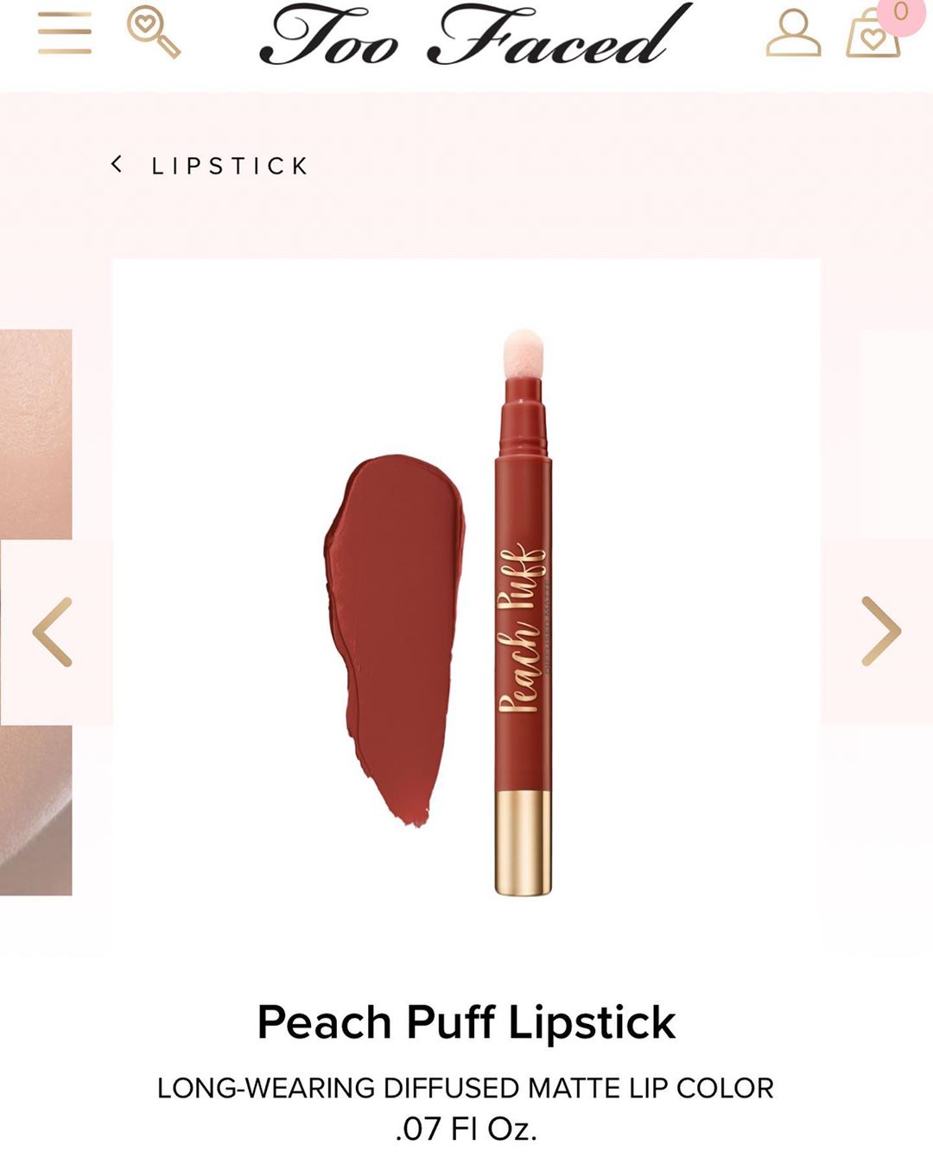The image size is (933, 1164).
Task: Tap the next slide preview on right edge
Action: [896, 432]
